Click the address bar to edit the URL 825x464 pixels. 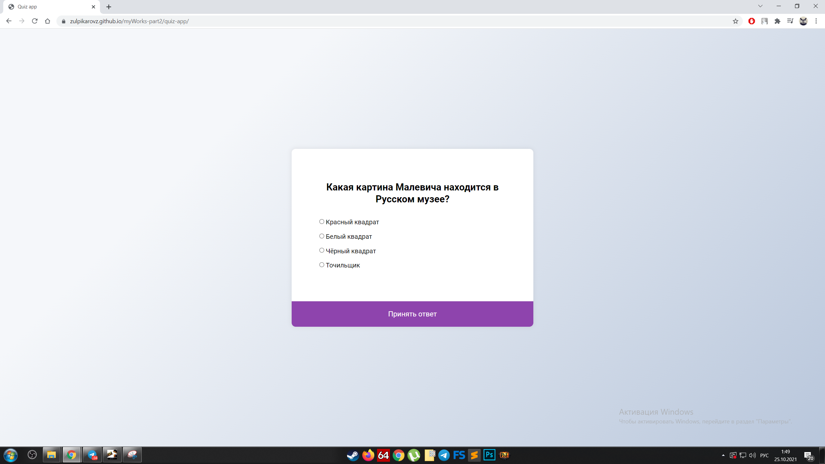(x=226, y=21)
